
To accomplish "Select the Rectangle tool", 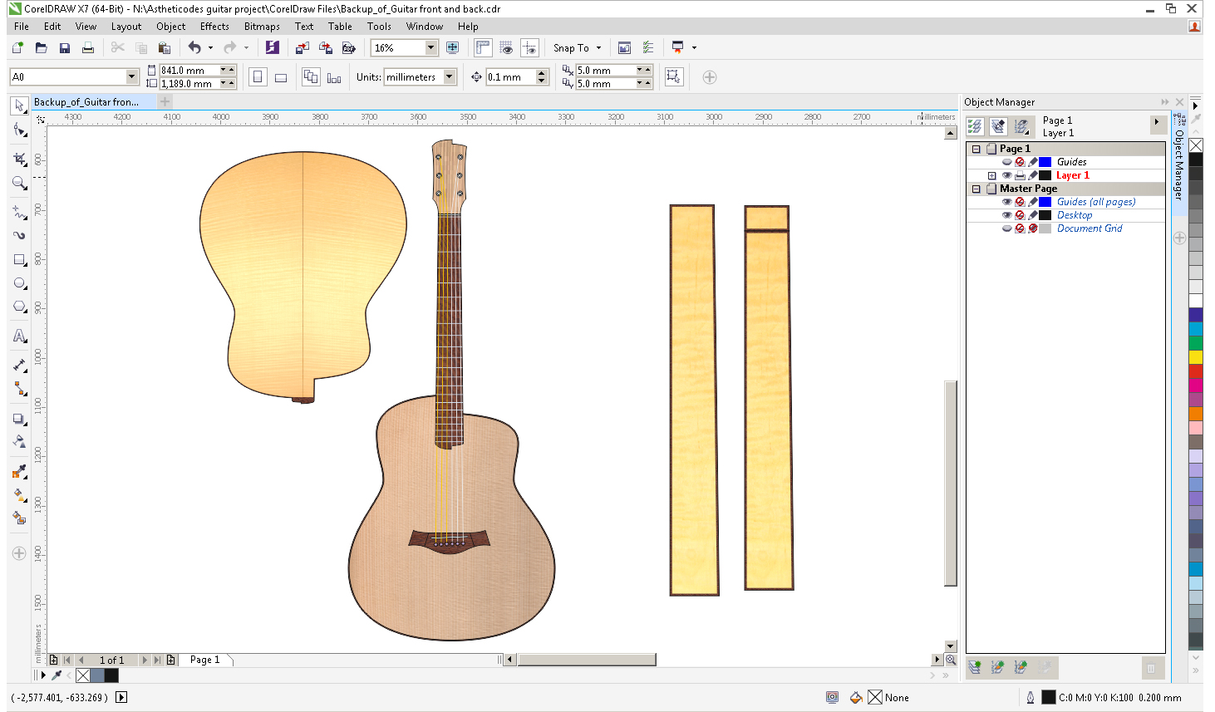I will pos(19,260).
